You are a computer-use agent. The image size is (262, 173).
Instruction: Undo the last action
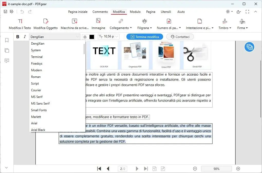pos(22,12)
